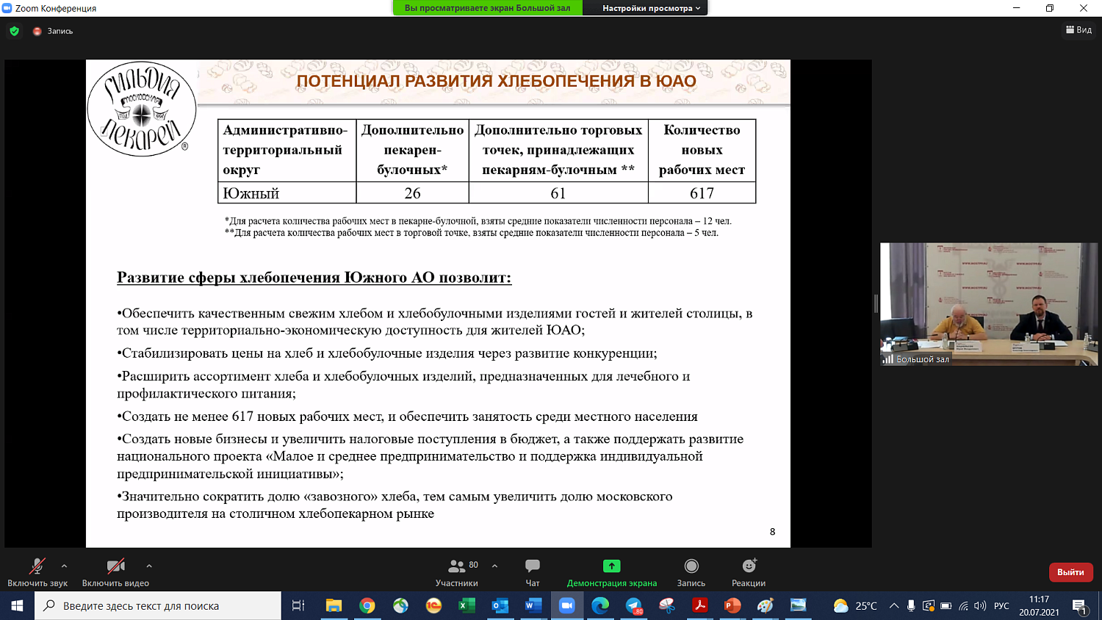
Task: Click the Вид view button
Action: (x=1078, y=30)
